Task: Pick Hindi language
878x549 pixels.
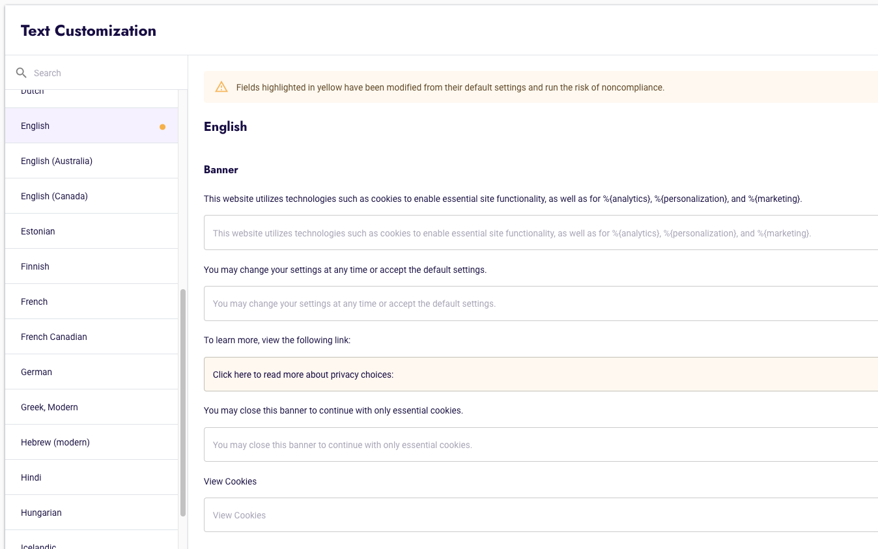Action: [x=91, y=477]
